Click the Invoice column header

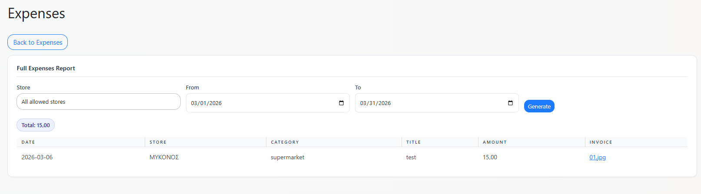coord(601,142)
